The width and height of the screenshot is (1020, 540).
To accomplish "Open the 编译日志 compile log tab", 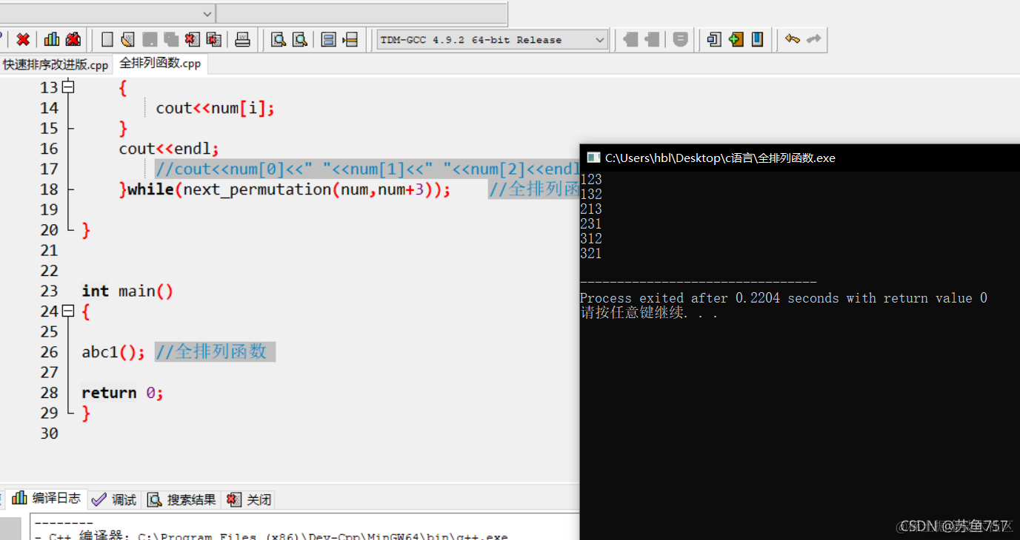I will (x=47, y=499).
